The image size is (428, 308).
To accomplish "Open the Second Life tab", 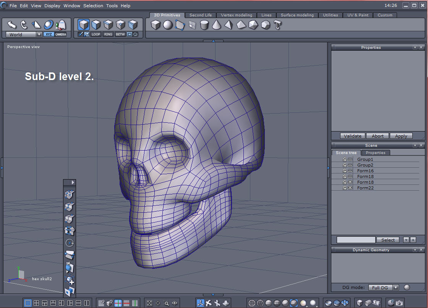I will tap(200, 15).
